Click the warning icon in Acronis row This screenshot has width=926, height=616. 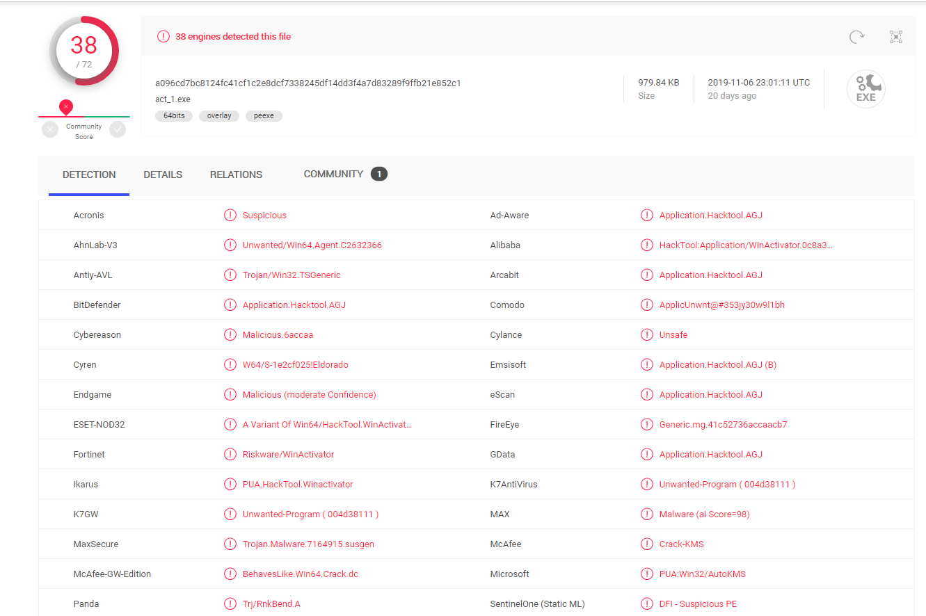pos(230,215)
